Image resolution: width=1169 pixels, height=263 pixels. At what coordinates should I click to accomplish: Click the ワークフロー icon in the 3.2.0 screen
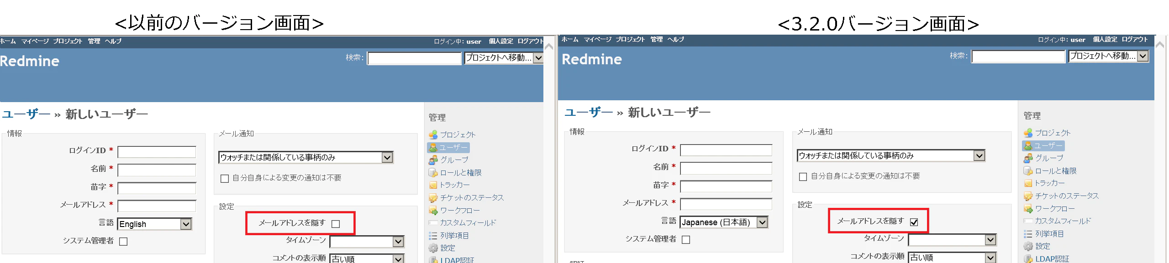1028,209
